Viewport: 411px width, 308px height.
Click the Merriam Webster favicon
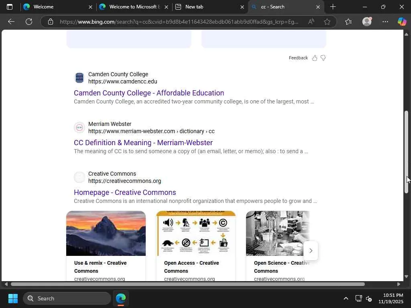coord(79,128)
